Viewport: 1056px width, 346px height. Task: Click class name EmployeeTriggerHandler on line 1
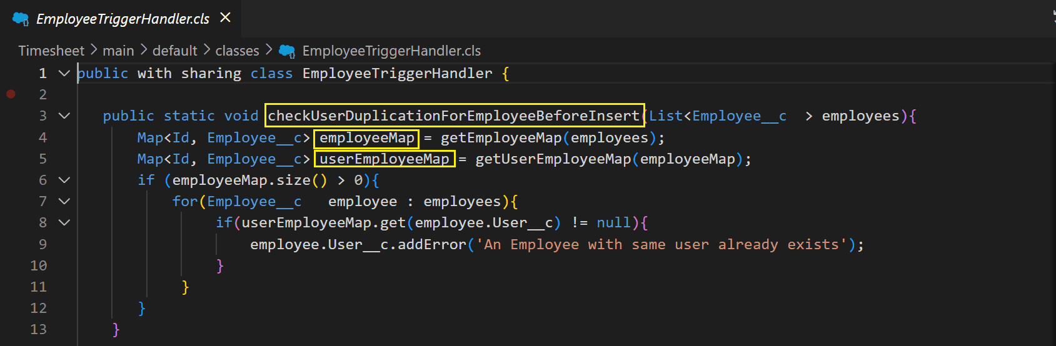[398, 73]
